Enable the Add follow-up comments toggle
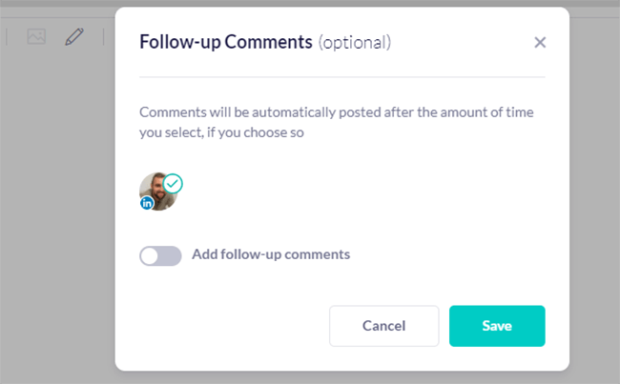 click(160, 255)
